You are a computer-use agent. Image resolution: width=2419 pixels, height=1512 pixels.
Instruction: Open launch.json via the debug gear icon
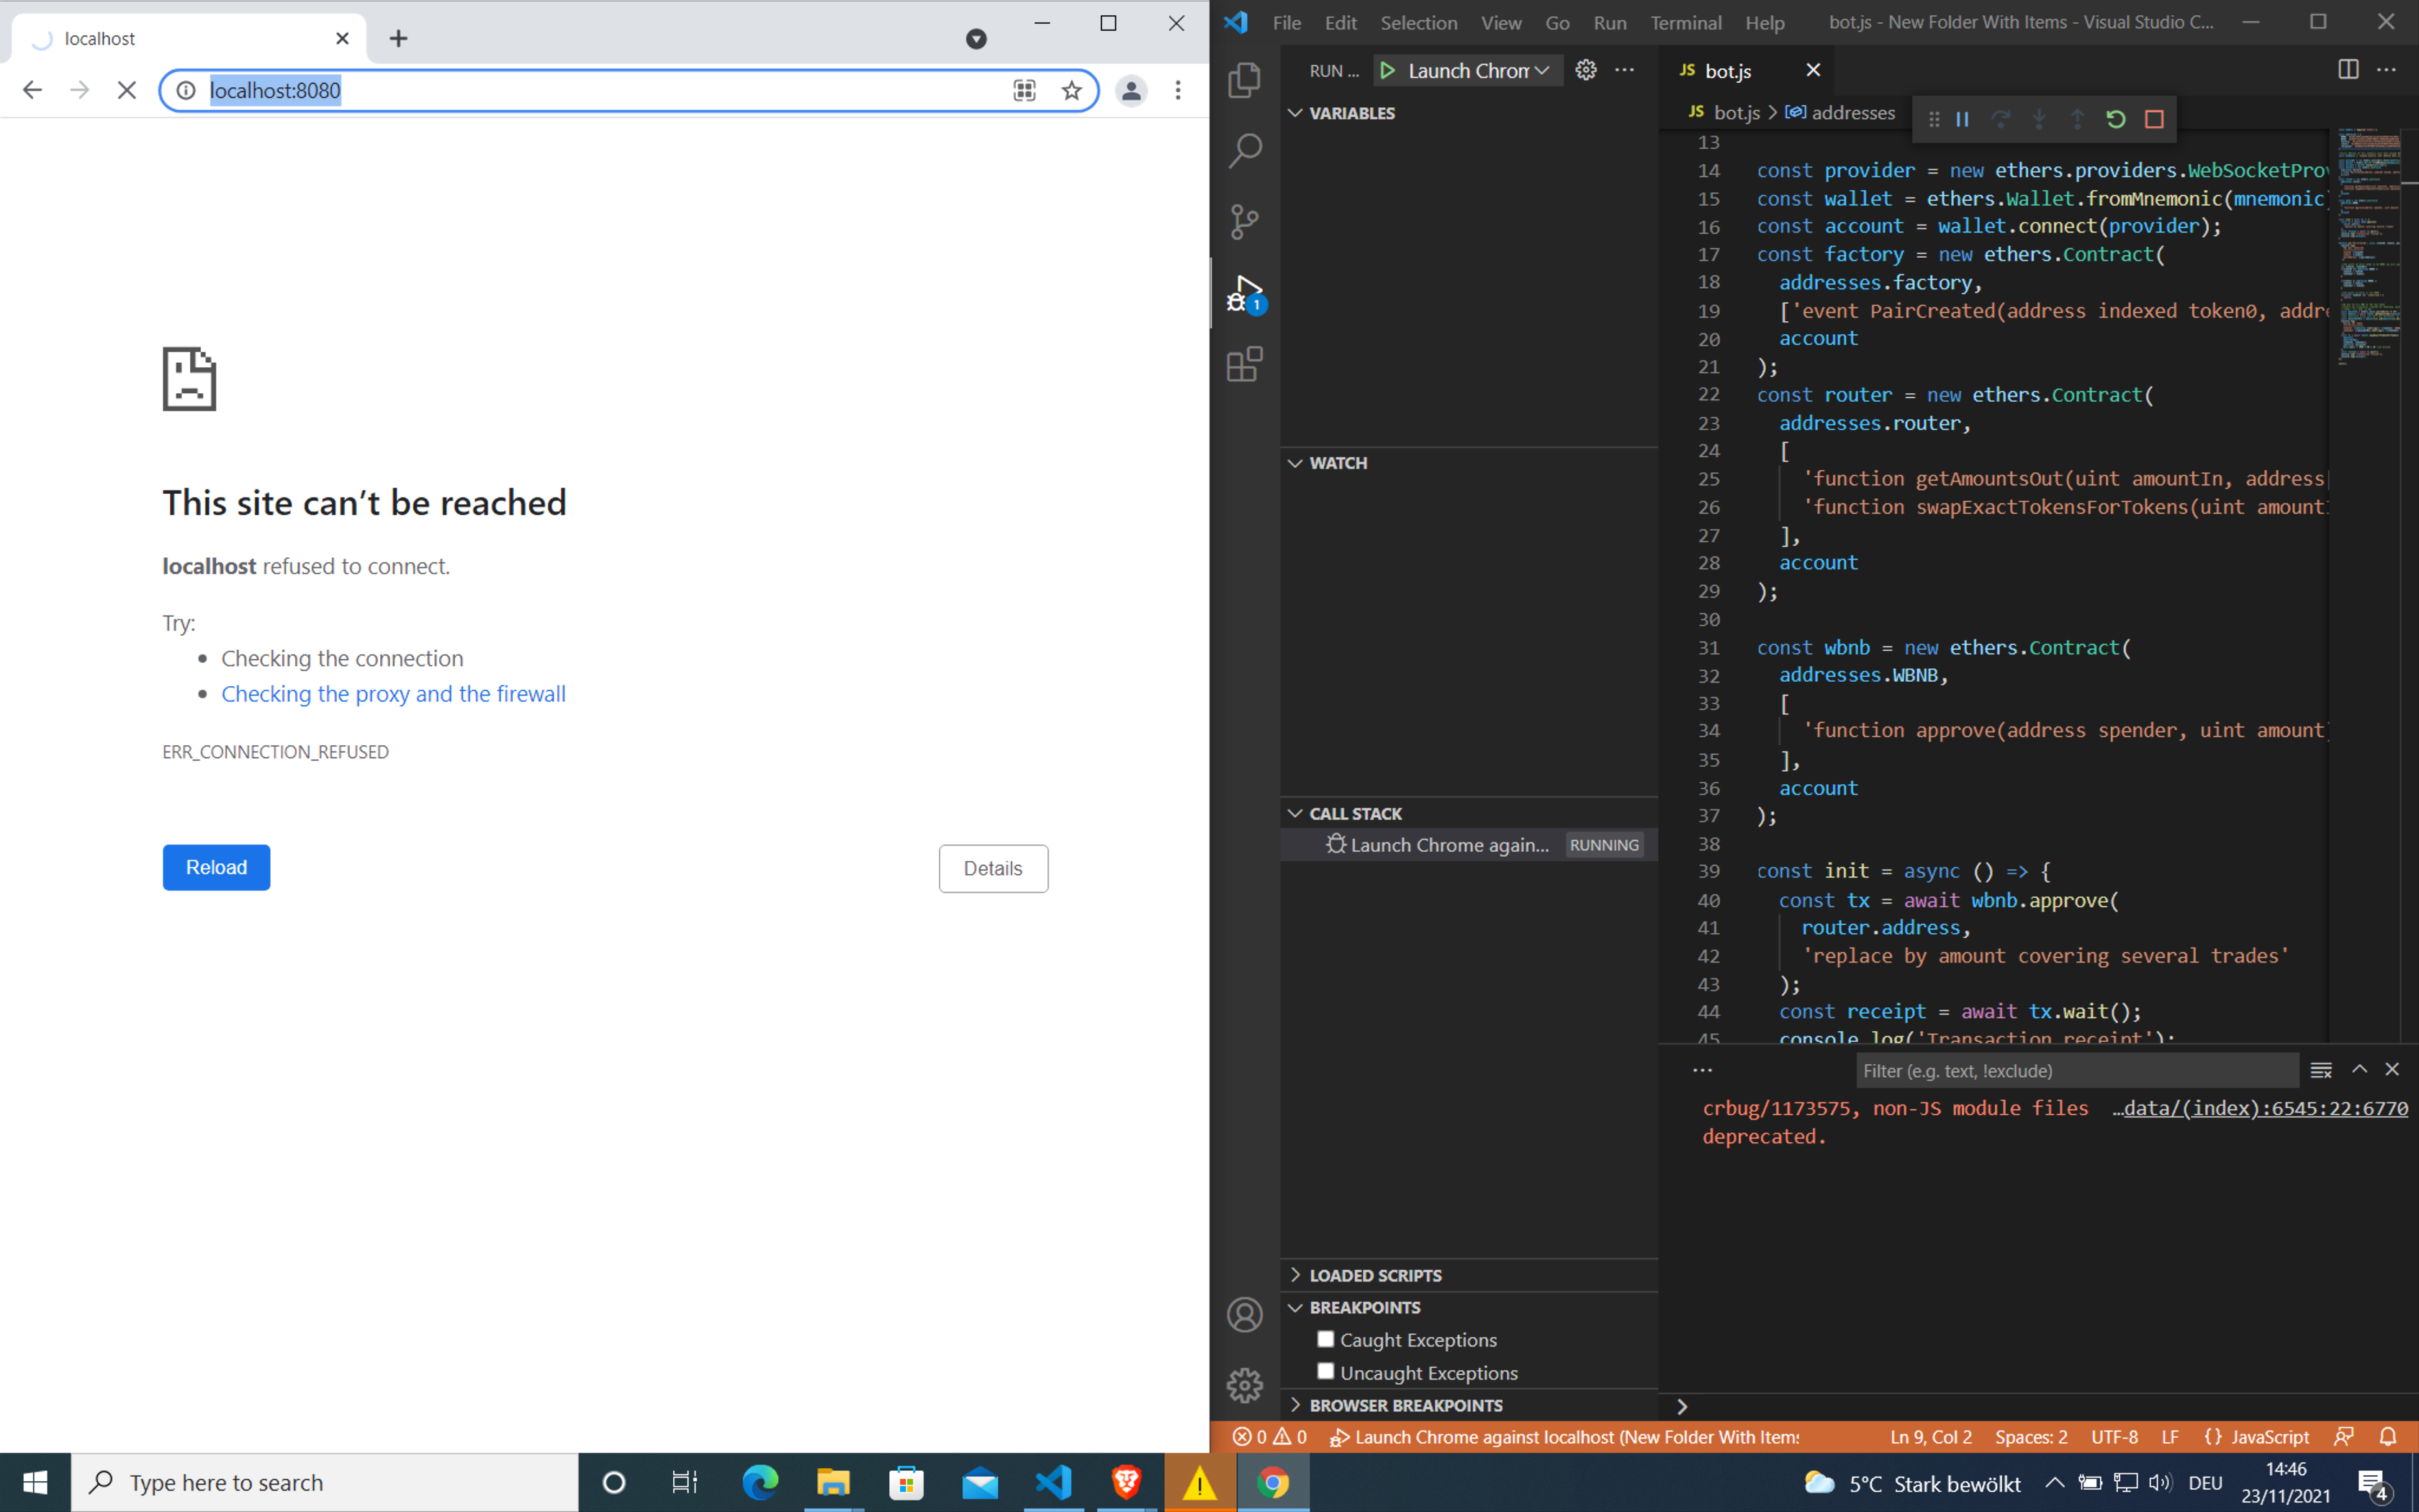point(1585,70)
